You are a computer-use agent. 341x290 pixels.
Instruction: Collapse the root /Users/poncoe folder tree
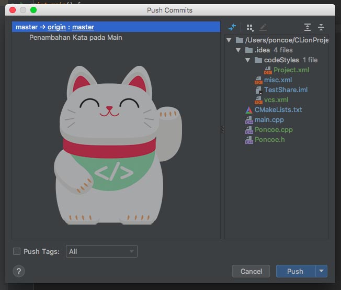[229, 40]
